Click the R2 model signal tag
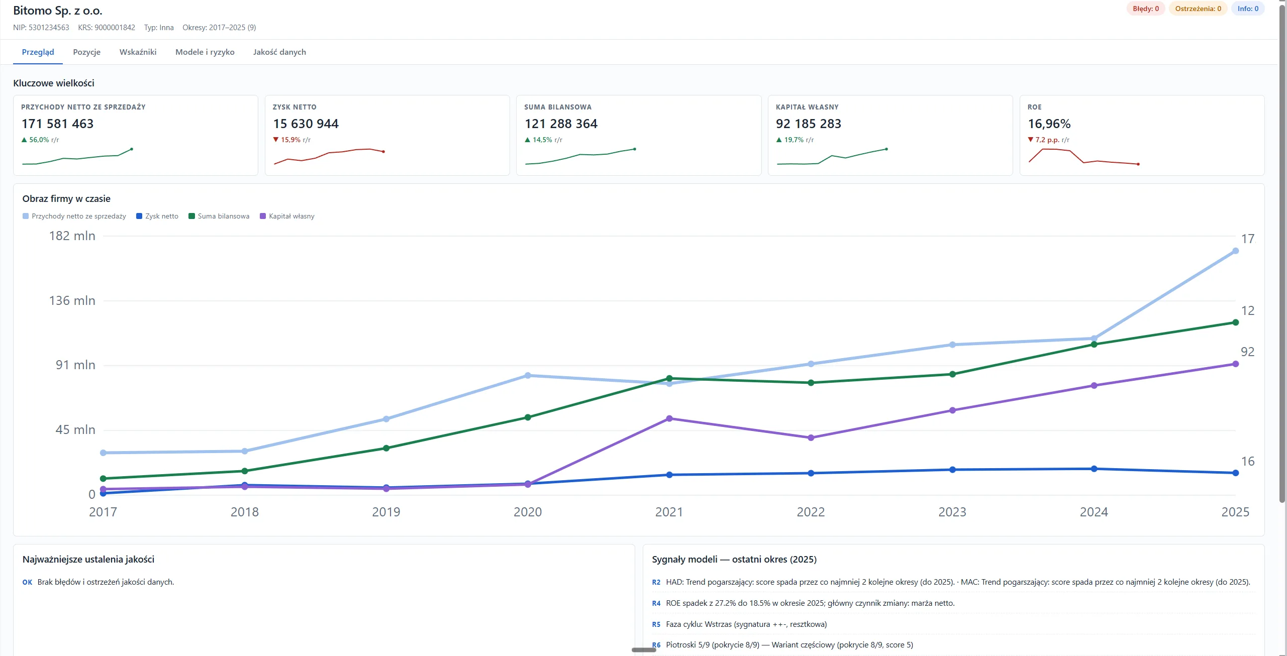 click(x=656, y=582)
